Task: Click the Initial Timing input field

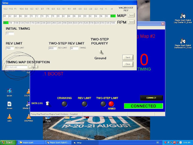Action: [10, 34]
